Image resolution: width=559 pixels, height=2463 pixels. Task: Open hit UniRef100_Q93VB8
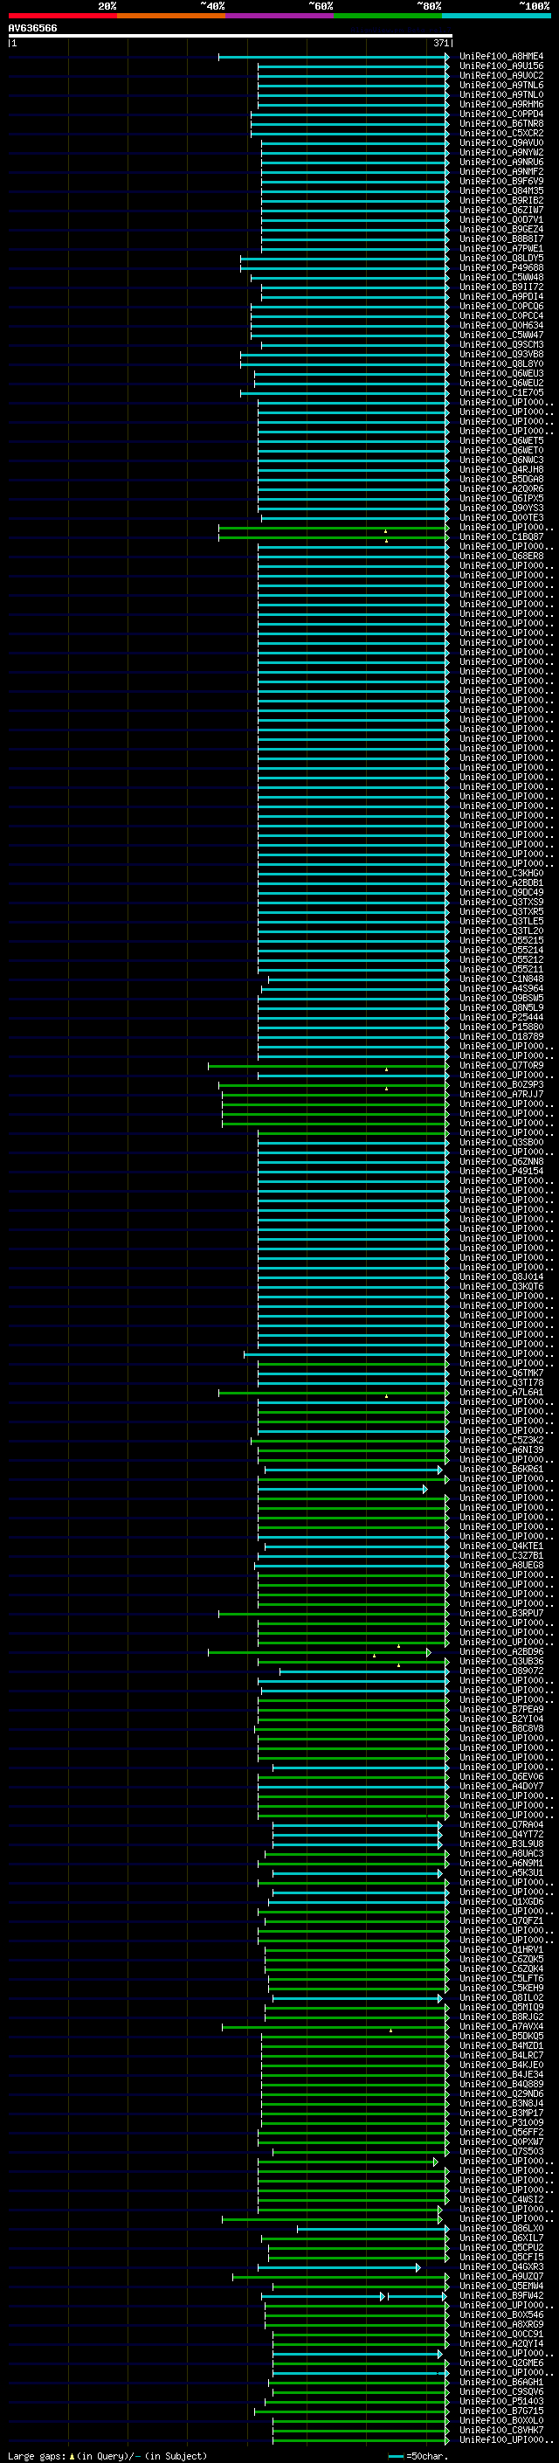501,355
